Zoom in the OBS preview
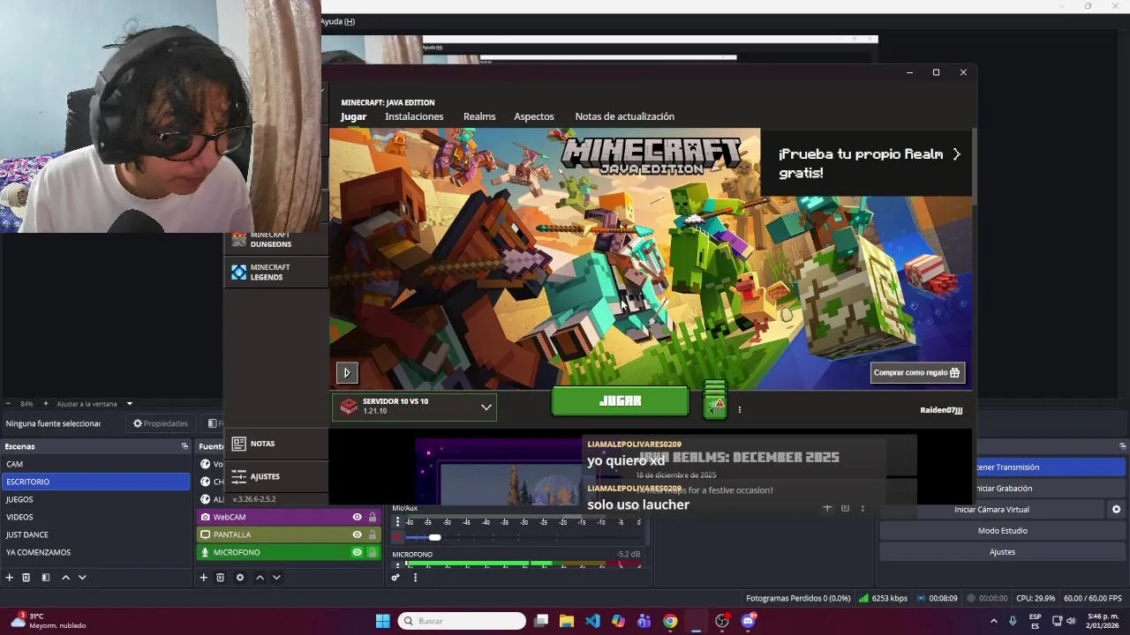This screenshot has width=1130, height=635. coord(46,404)
